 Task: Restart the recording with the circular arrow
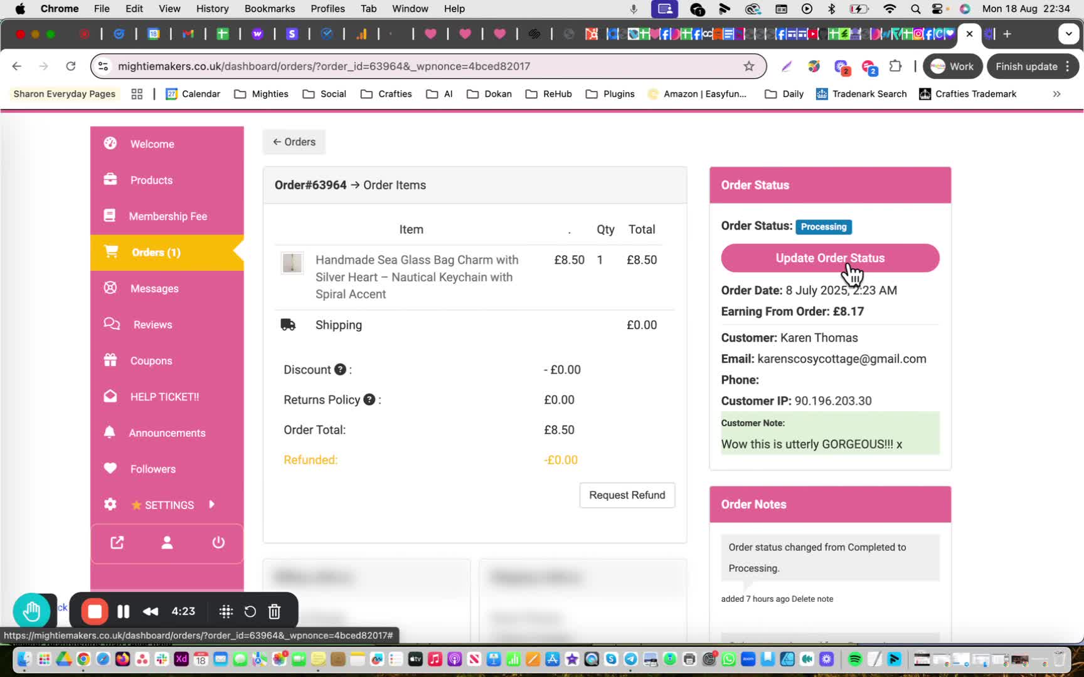pos(250,611)
